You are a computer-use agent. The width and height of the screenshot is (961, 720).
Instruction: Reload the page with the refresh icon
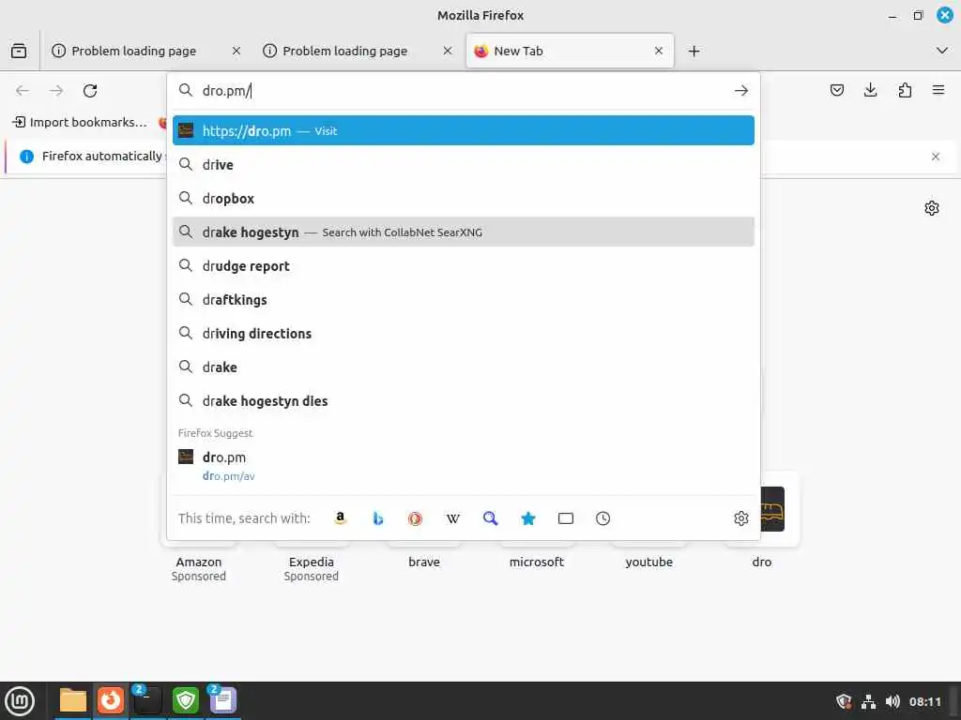pos(90,91)
